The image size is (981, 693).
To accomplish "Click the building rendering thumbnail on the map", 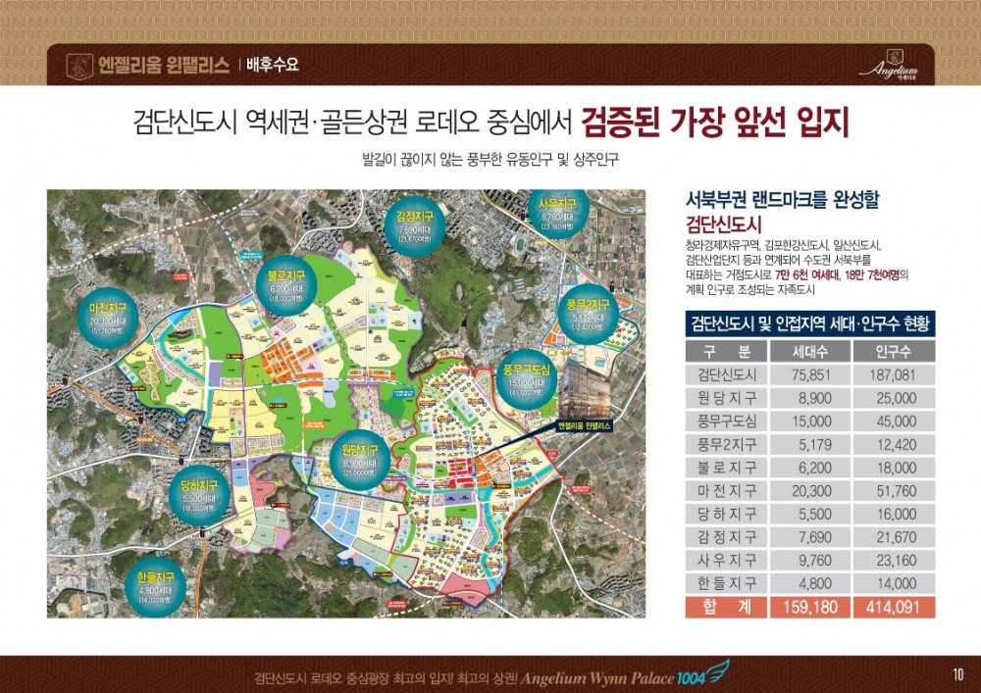I will click(585, 390).
